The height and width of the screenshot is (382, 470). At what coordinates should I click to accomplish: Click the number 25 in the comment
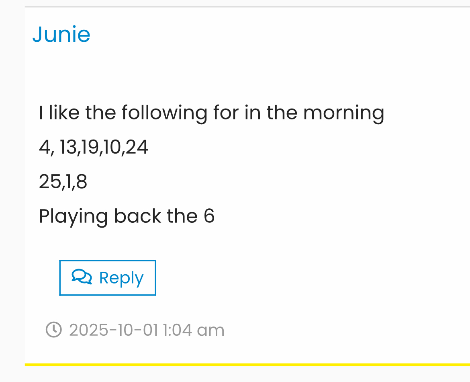49,182
